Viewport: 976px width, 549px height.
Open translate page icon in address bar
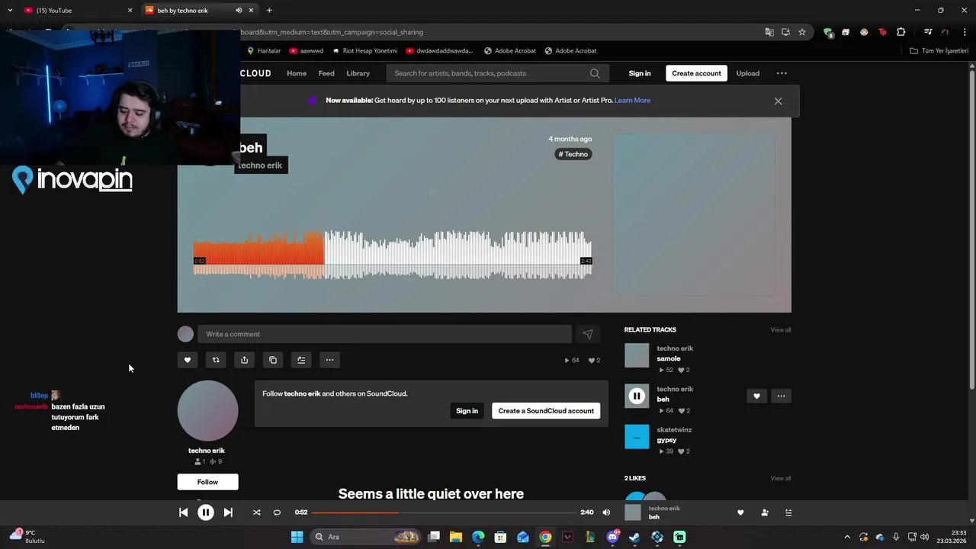(x=769, y=32)
